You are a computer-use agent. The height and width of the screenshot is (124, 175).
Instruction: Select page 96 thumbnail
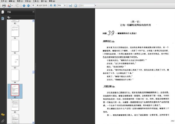click(15, 105)
